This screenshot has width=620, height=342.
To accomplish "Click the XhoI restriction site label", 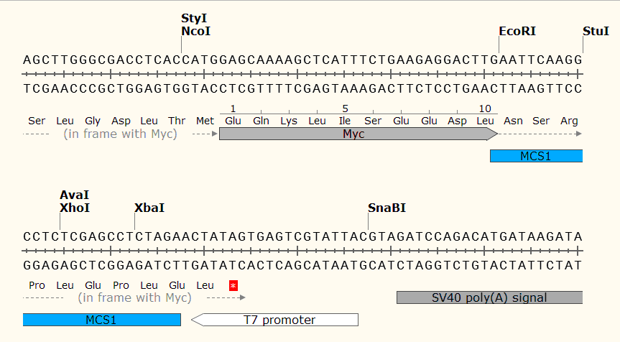I will coord(75,208).
